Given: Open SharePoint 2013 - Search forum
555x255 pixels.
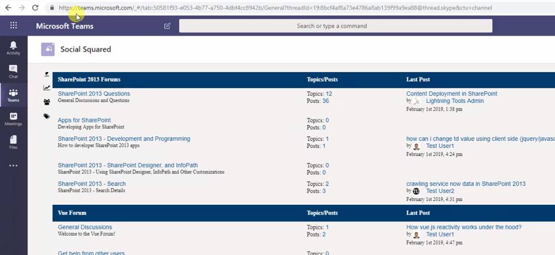Looking at the screenshot, I should (x=91, y=183).
